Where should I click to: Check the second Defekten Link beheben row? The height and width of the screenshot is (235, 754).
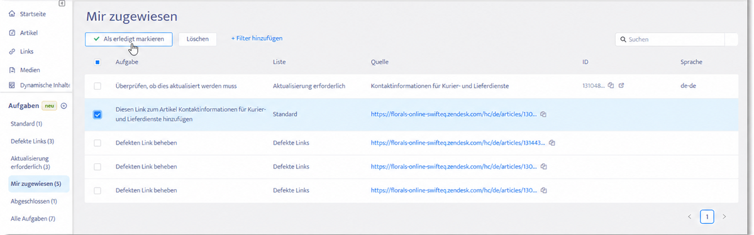97,167
